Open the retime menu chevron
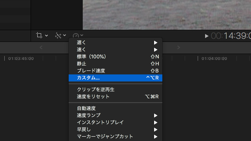Screen dimensions: 251x141 point(82,35)
